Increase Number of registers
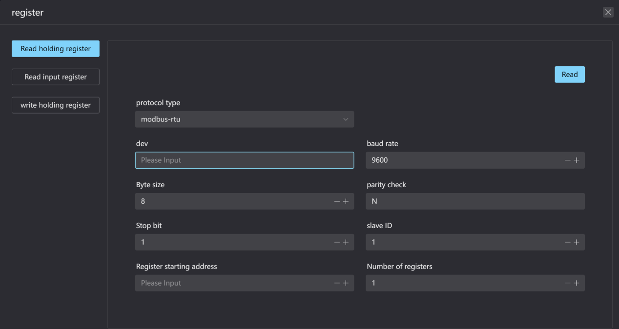619x329 pixels. pos(577,283)
